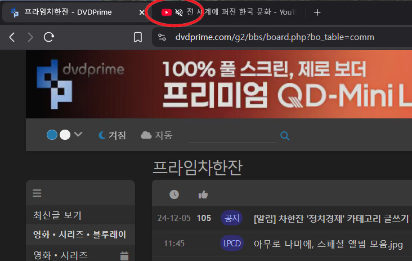This screenshot has width=412, height=261.
Task: Open 최신글 보기 in sidebar
Action: point(57,215)
